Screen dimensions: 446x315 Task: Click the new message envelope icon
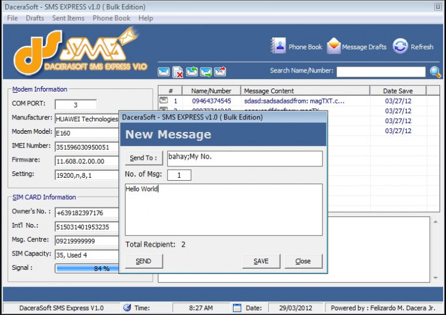coord(164,72)
